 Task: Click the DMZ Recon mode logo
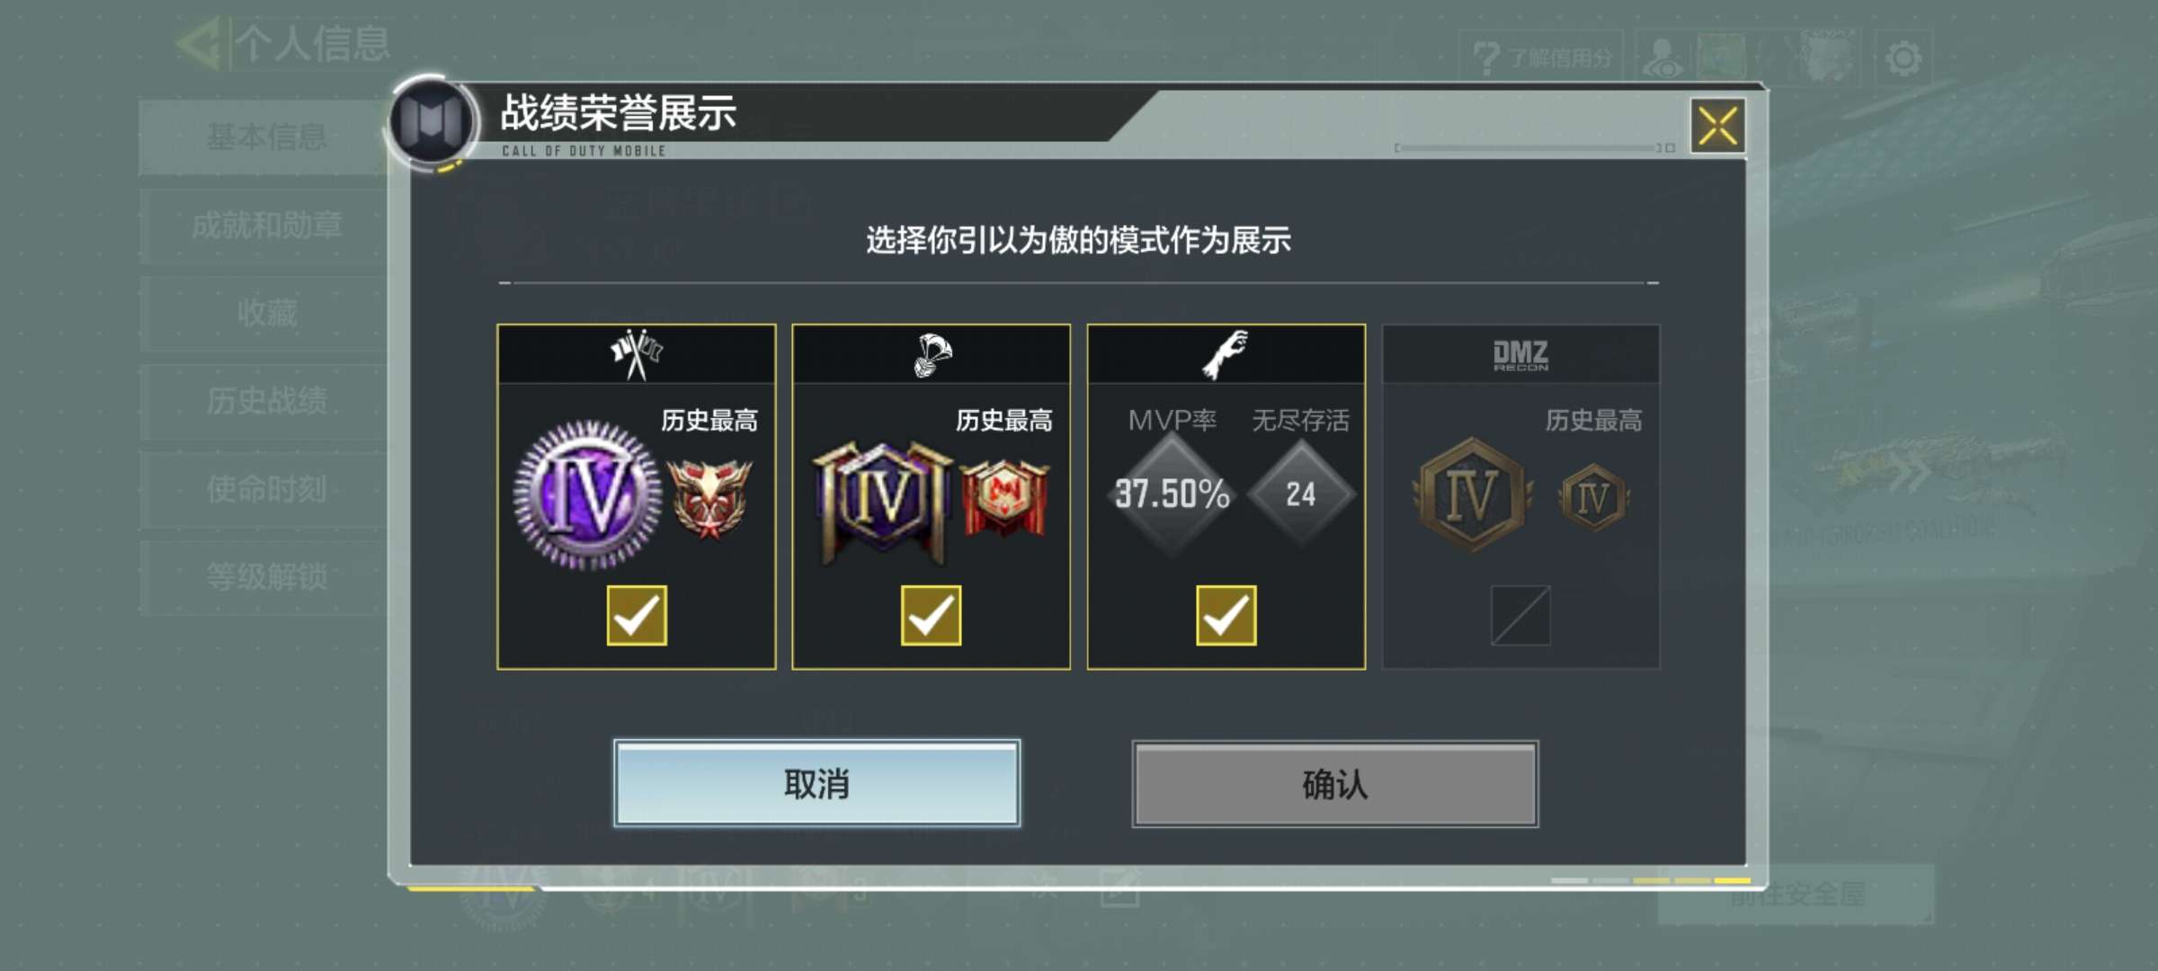[1520, 355]
